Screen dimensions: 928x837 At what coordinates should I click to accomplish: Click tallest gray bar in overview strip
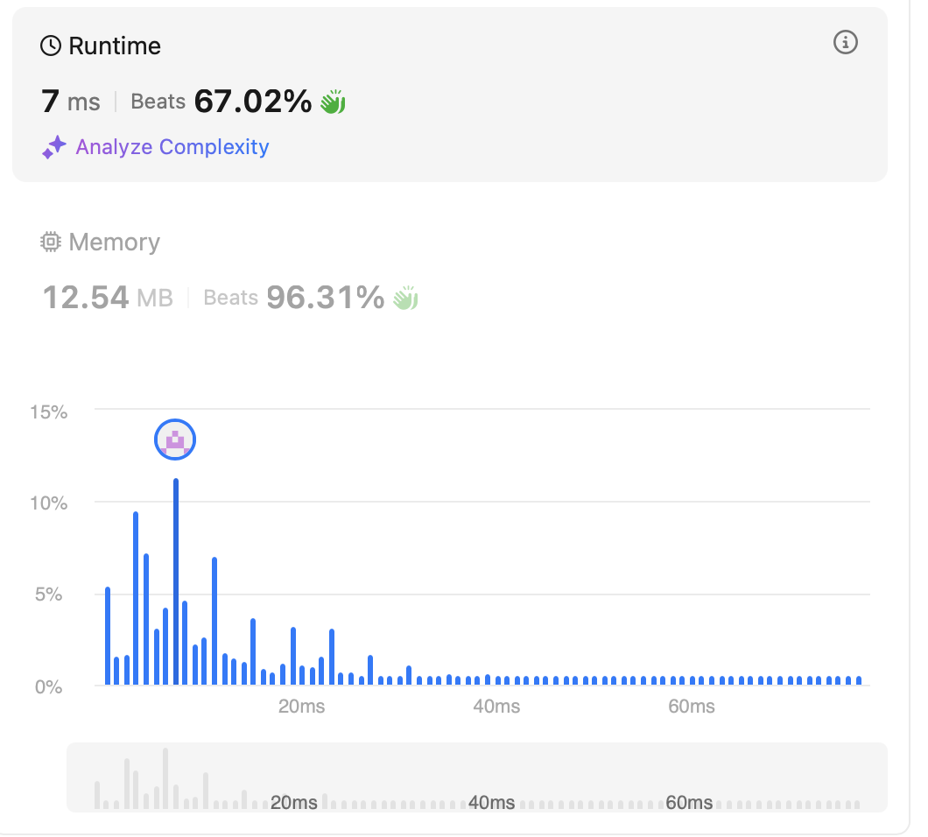pyautogui.click(x=165, y=777)
